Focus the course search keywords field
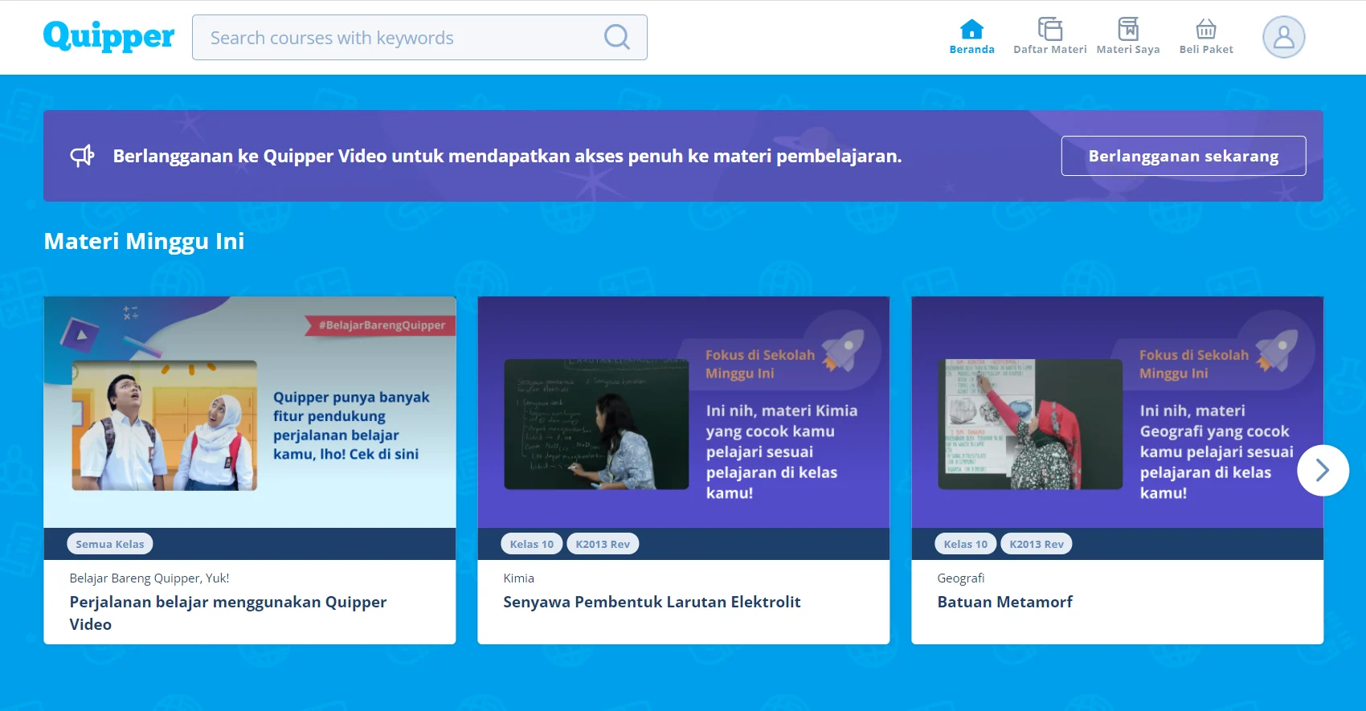1366x711 pixels. click(419, 37)
